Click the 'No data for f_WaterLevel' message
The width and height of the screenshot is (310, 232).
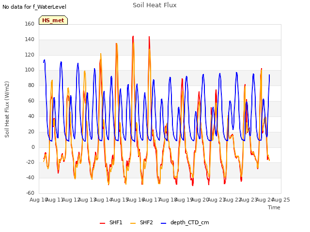coord(34,7)
